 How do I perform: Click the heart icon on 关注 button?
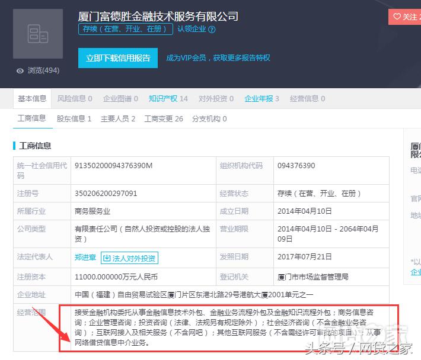(397, 17)
